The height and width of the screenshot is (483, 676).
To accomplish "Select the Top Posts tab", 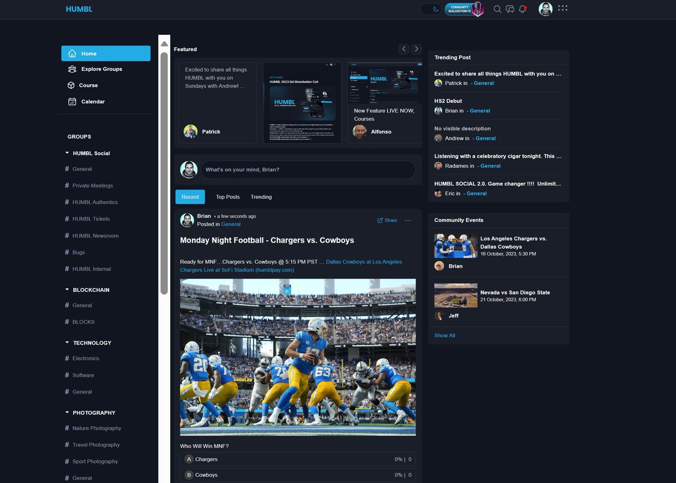I will pyautogui.click(x=228, y=196).
